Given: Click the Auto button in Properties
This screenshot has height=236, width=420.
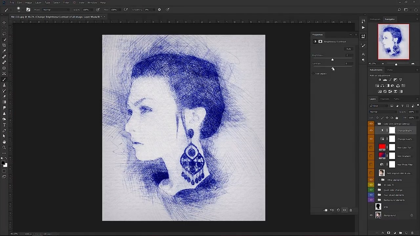Looking at the screenshot, I should [348, 49].
